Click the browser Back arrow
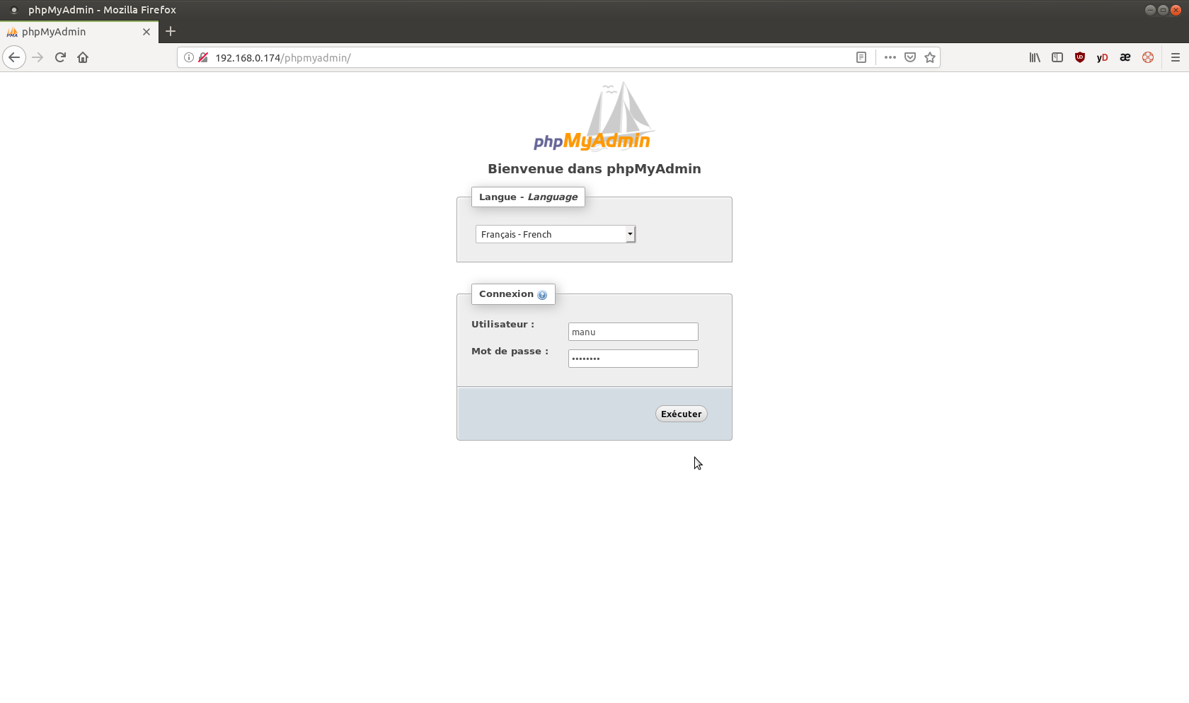The width and height of the screenshot is (1189, 703). pyautogui.click(x=14, y=57)
